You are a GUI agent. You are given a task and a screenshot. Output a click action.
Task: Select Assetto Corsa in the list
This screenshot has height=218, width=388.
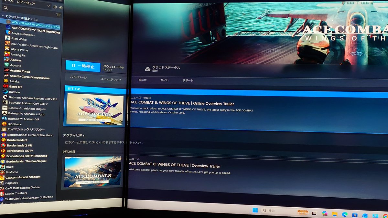[20, 71]
